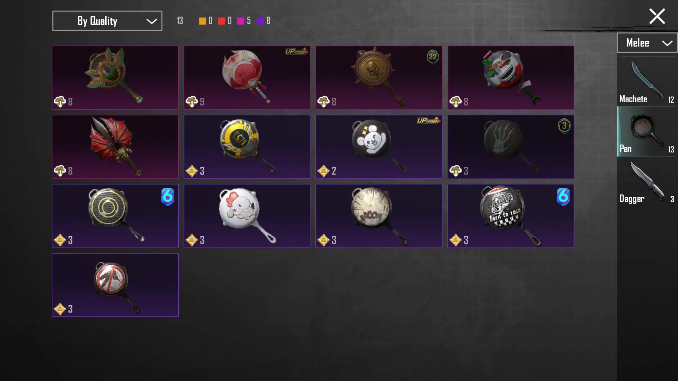
Task: Switch to the Dagger weapon tab
Action: click(x=647, y=182)
